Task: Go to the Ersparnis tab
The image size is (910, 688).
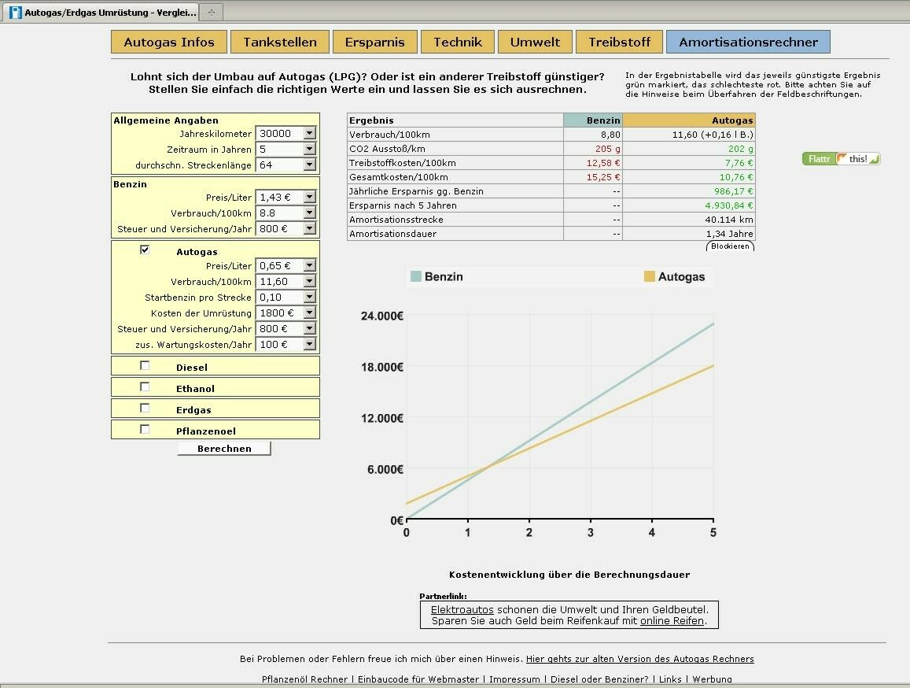Action: click(x=375, y=42)
